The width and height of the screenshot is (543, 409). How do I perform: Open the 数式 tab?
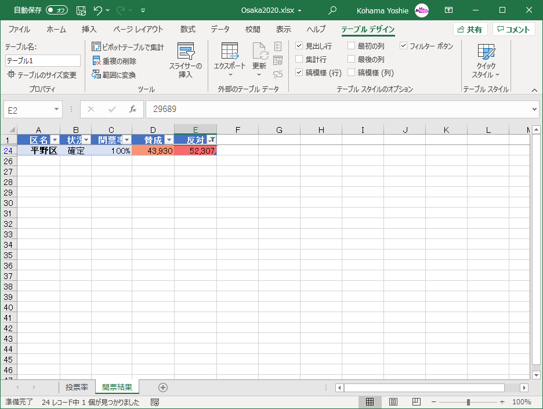188,30
